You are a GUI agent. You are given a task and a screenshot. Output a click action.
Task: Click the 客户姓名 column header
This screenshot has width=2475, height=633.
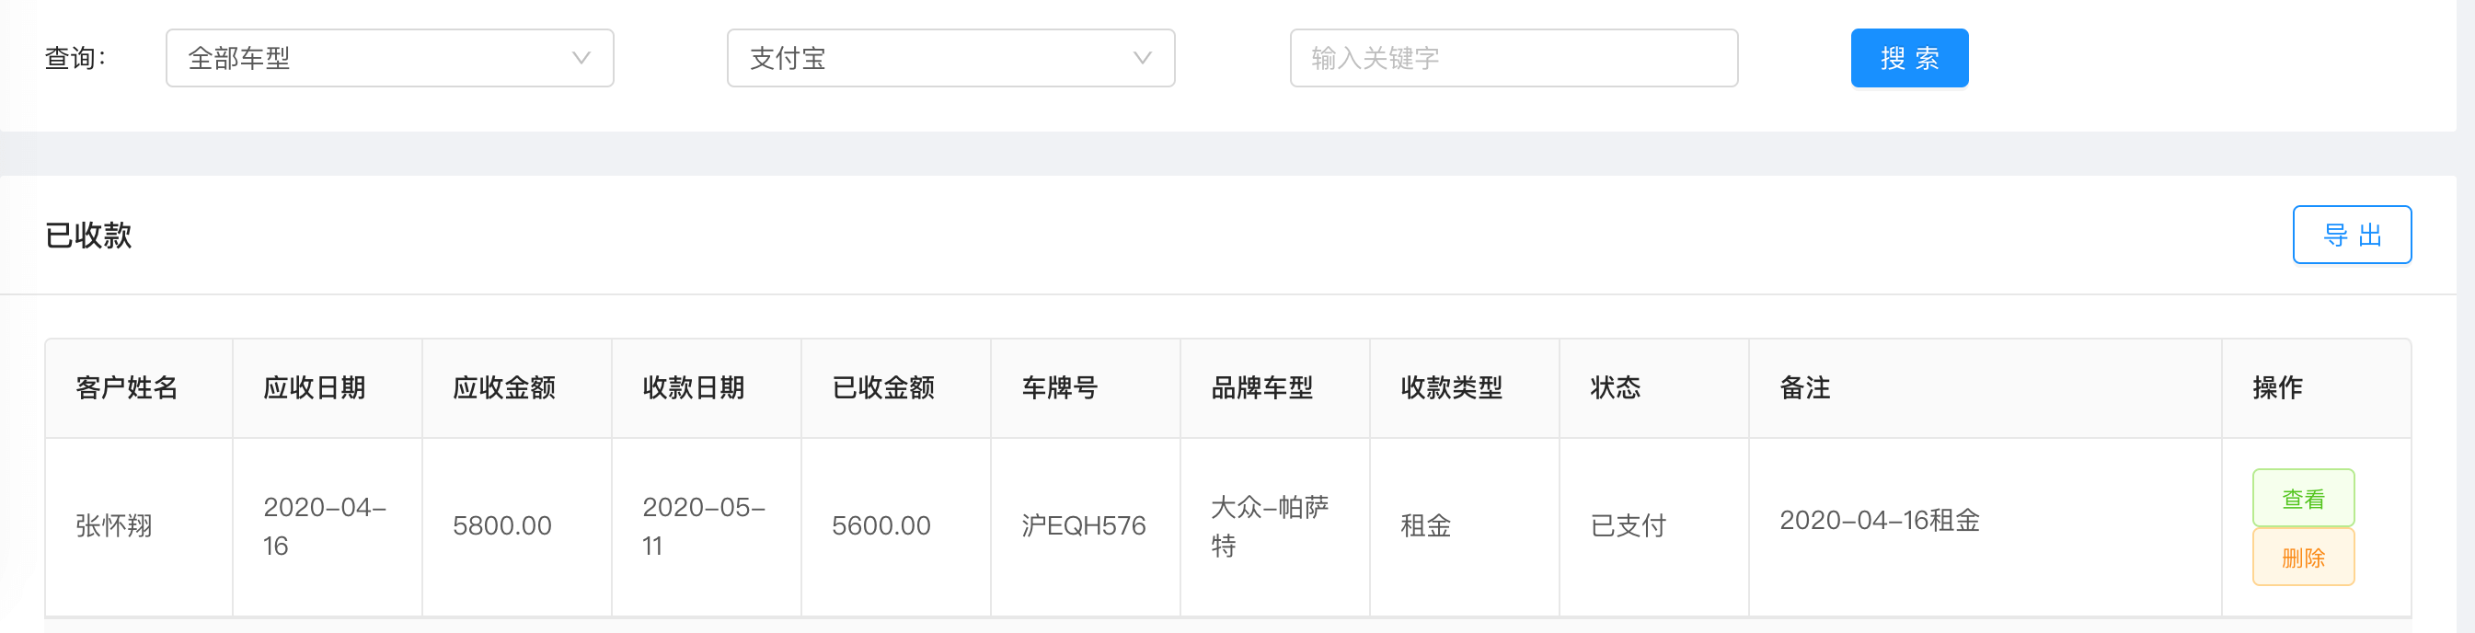pyautogui.click(x=127, y=388)
